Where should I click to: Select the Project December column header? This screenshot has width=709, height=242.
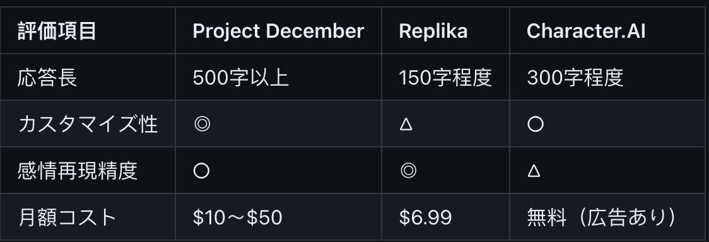coord(278,31)
